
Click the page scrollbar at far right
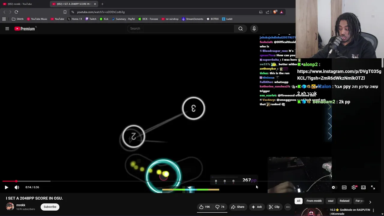[x=382, y=63]
